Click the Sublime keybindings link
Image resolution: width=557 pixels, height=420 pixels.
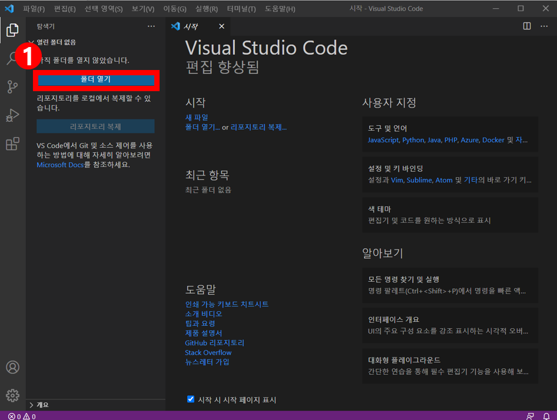pos(420,180)
